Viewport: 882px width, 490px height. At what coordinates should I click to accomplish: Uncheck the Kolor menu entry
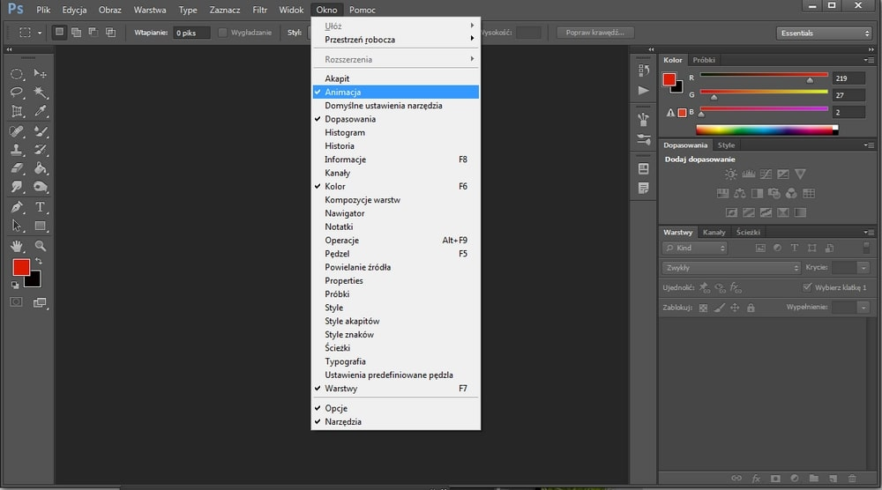(x=395, y=187)
